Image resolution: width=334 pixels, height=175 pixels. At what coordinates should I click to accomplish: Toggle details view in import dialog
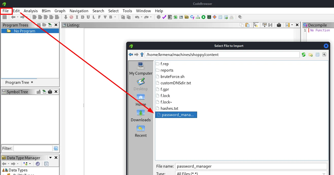coord(317,55)
